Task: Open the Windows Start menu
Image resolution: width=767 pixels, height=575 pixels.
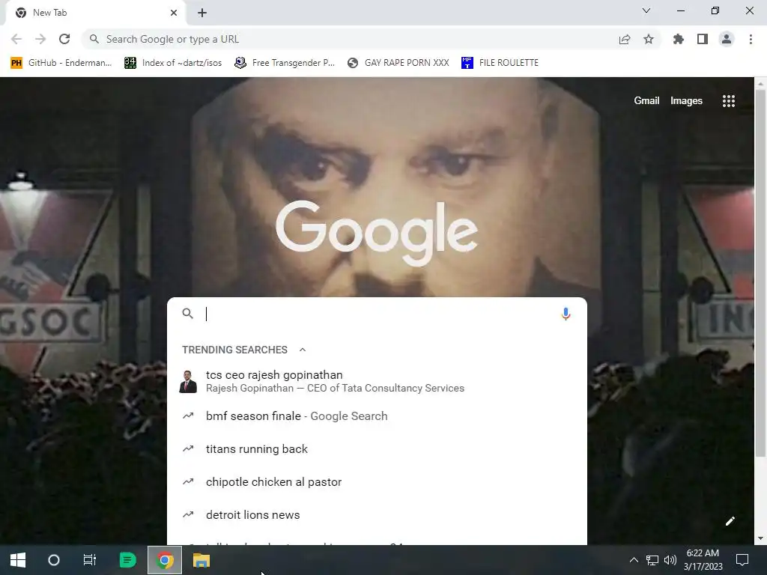Action: [x=18, y=560]
